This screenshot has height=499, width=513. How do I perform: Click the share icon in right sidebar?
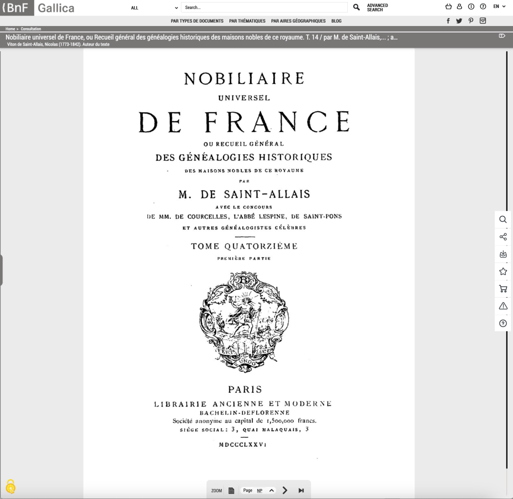[x=503, y=237]
